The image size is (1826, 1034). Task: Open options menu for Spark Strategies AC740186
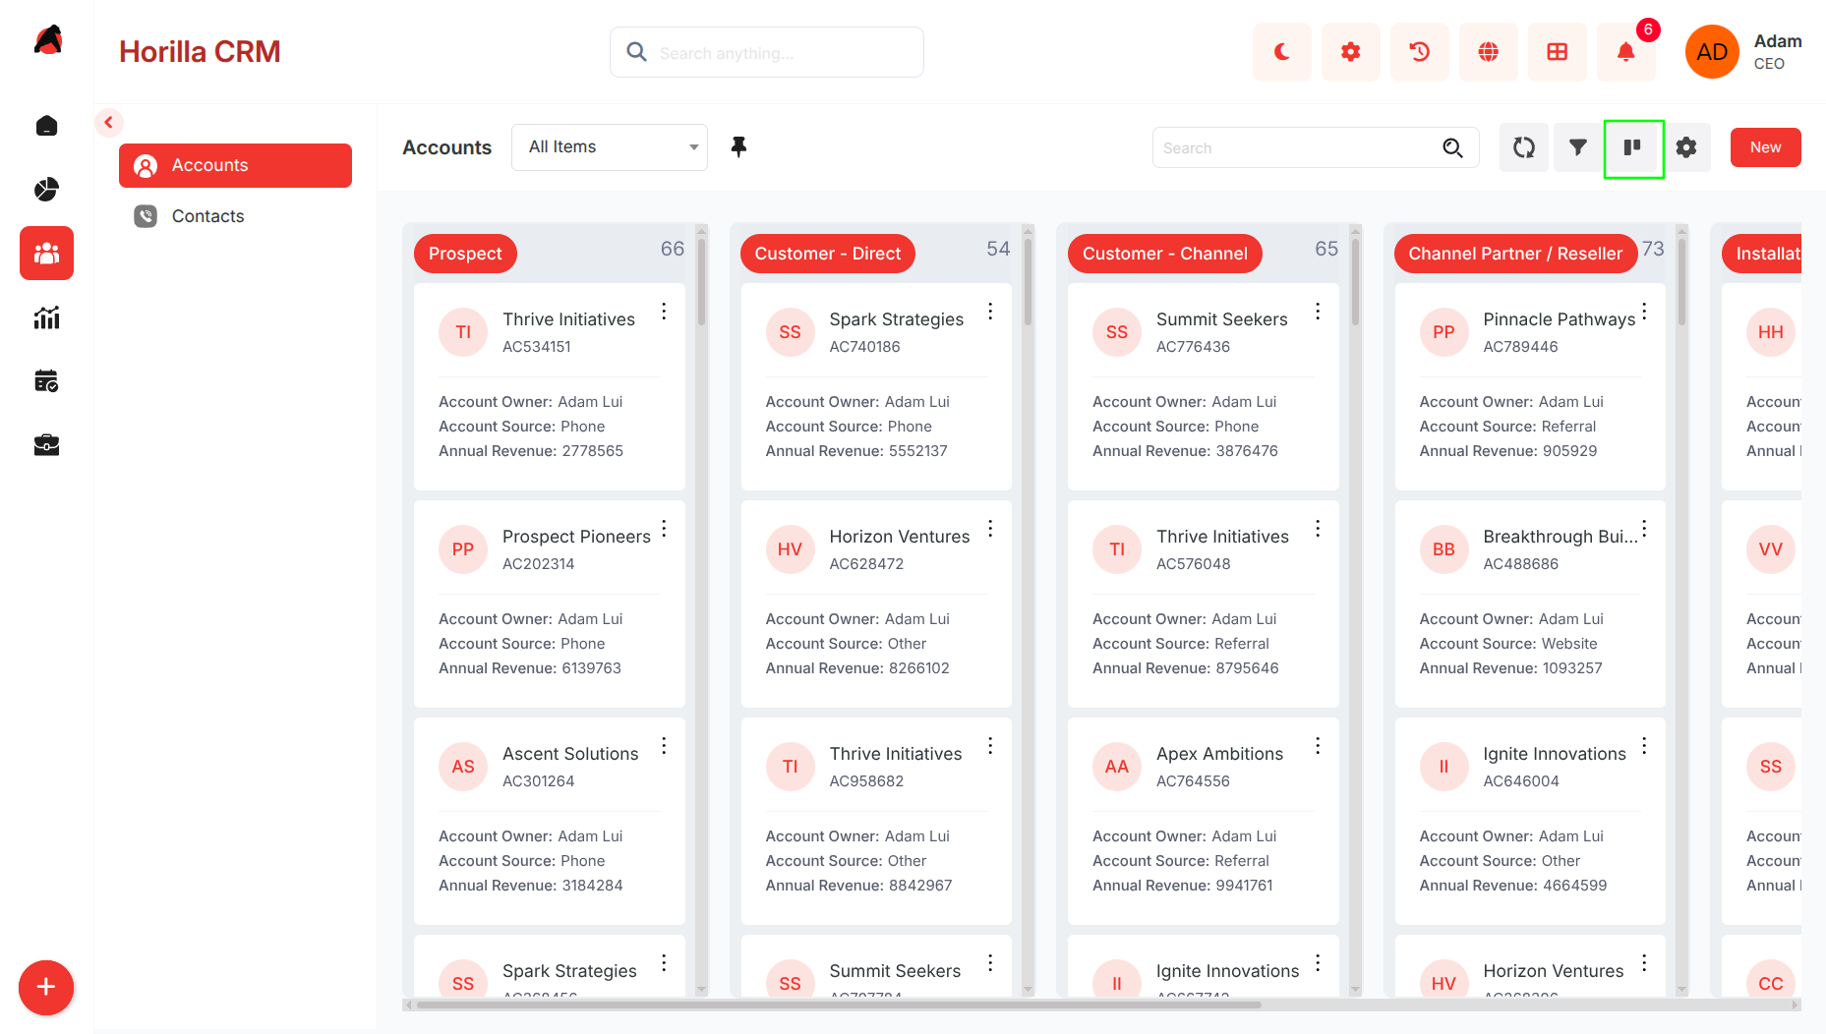click(990, 312)
